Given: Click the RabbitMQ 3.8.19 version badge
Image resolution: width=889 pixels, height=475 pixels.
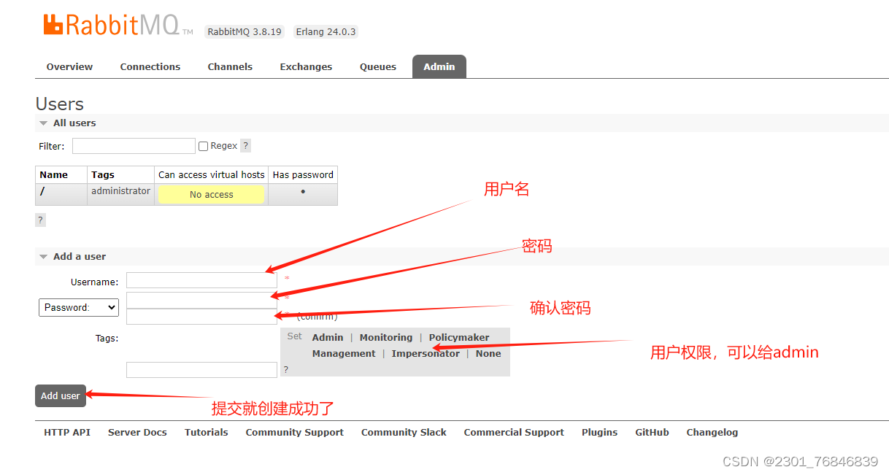Looking at the screenshot, I should click(245, 31).
